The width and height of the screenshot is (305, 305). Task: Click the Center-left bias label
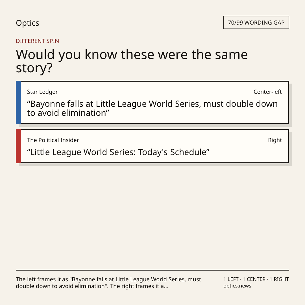point(267,92)
